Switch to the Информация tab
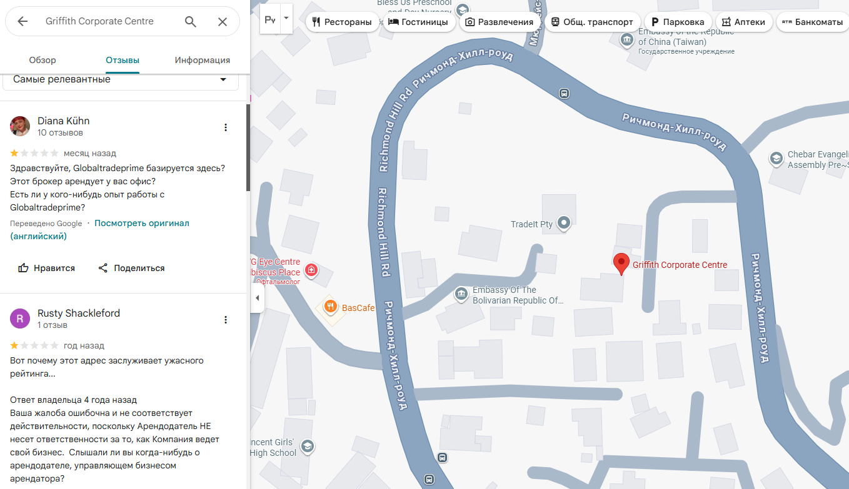 pos(203,60)
